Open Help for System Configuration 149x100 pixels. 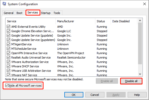[x=137, y=95]
